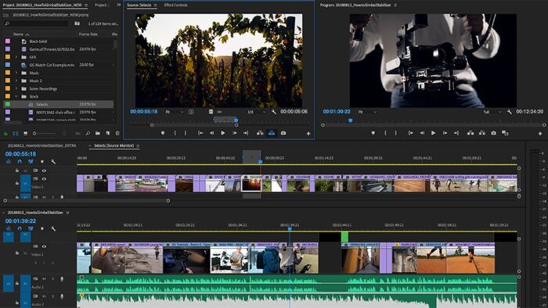The image size is (548, 308).
Task: Step forward one frame in Source monitor
Action: [x=235, y=133]
